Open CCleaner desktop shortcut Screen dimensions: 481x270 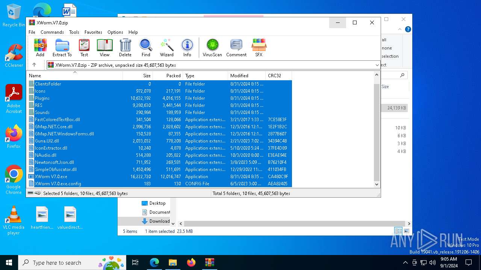click(x=14, y=56)
